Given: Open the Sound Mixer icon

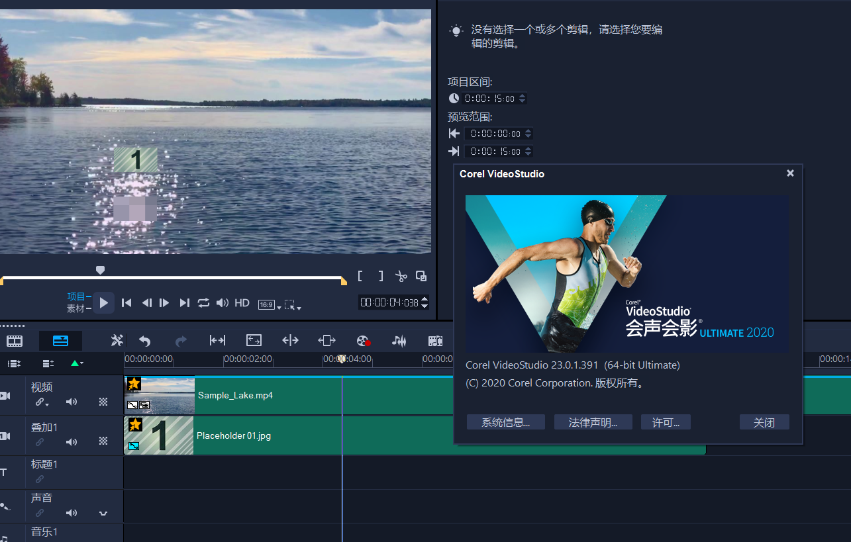Looking at the screenshot, I should pos(399,341).
